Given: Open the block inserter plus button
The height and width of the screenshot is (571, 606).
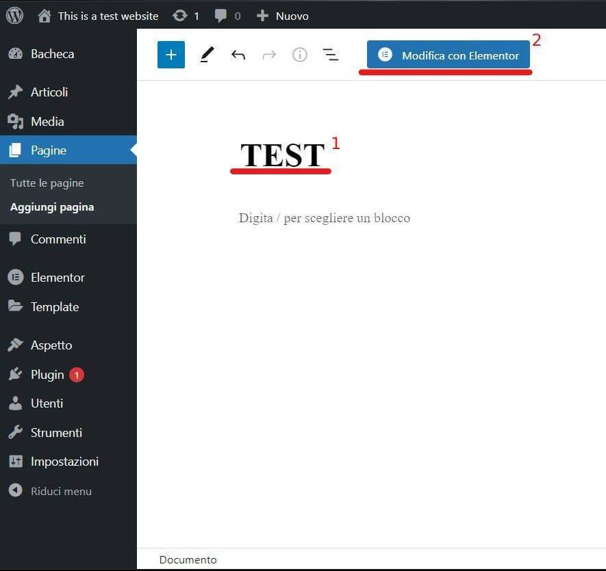Looking at the screenshot, I should (171, 55).
